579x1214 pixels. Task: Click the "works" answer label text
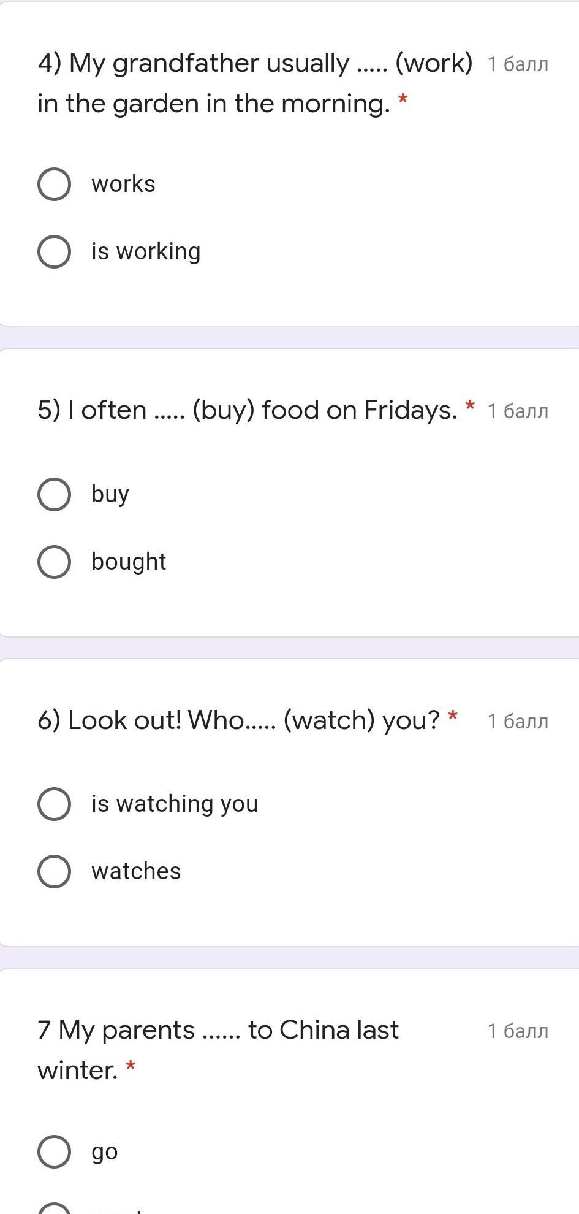[123, 184]
